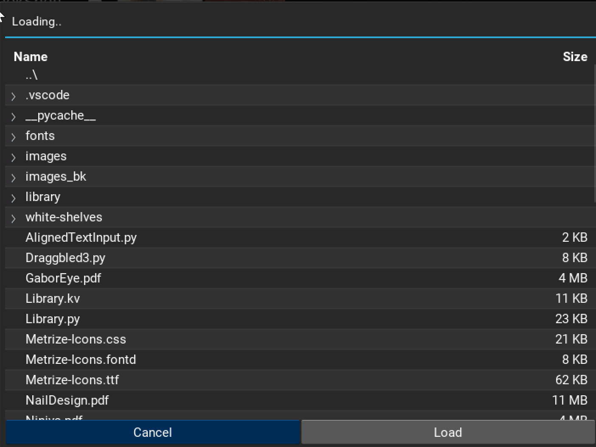Select Metrize-Icons.fontd entry
Screen dimensions: 596x447
(81, 360)
